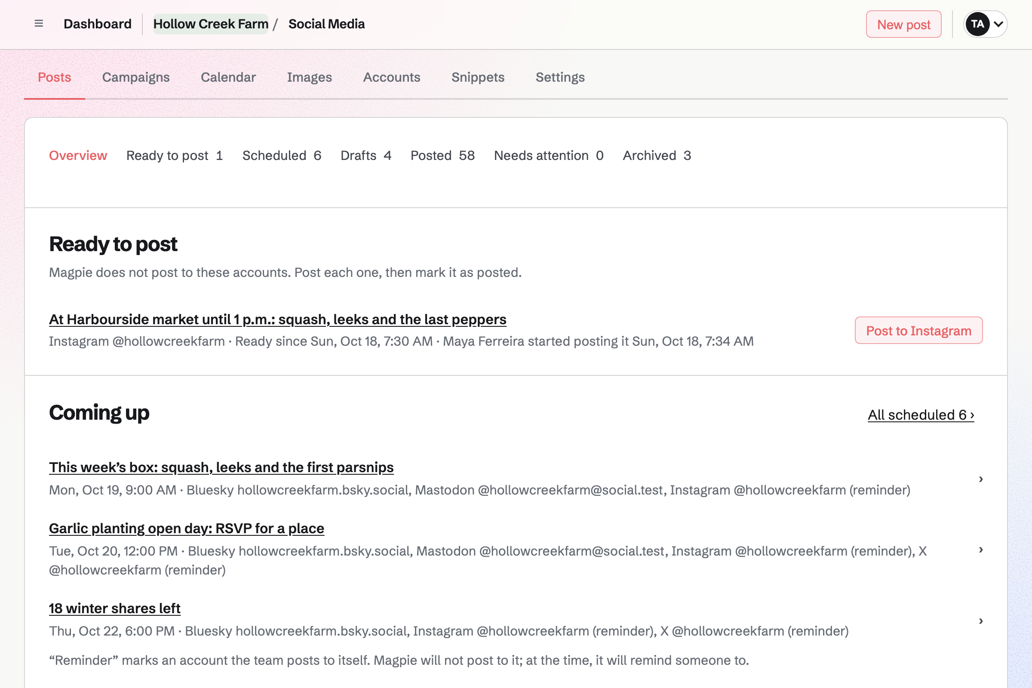This screenshot has width=1032, height=688.
Task: Expand the account dropdown chevron
Action: (998, 24)
